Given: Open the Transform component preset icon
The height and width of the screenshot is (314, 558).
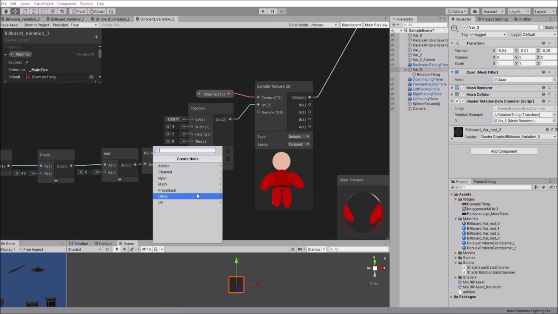Looking at the screenshot, I should 549,43.
